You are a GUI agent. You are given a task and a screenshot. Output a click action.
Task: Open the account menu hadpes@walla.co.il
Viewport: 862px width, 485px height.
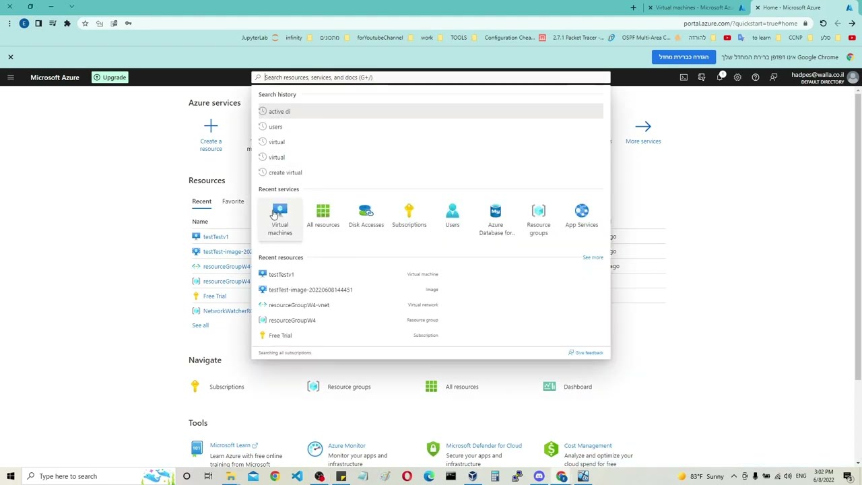824,77
